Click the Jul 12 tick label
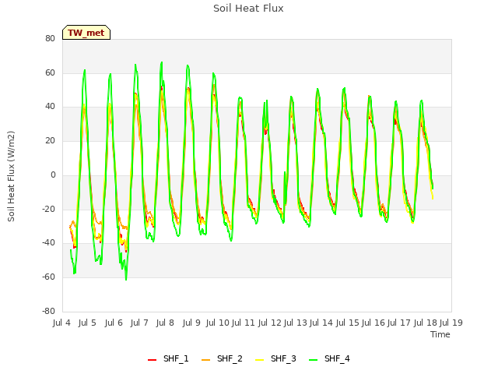 [x=270, y=323]
